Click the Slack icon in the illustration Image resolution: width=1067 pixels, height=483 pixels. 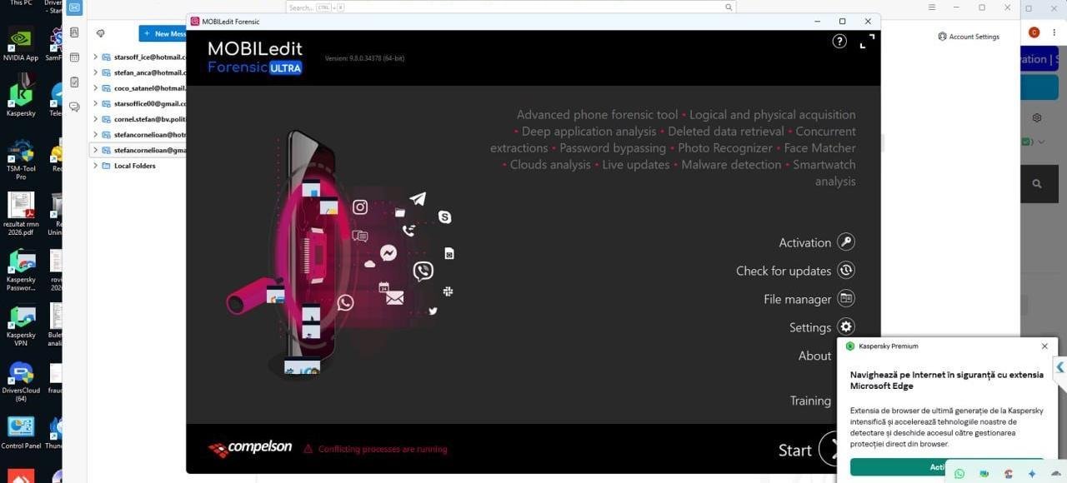pyautogui.click(x=448, y=291)
